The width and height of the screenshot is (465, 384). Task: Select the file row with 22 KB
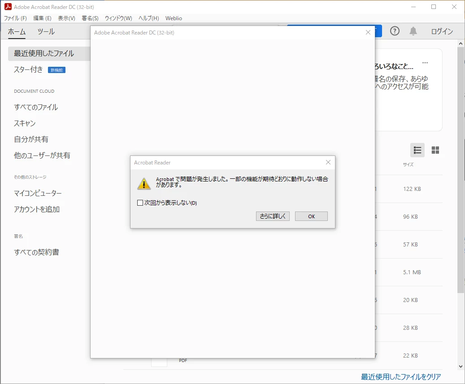409,356
